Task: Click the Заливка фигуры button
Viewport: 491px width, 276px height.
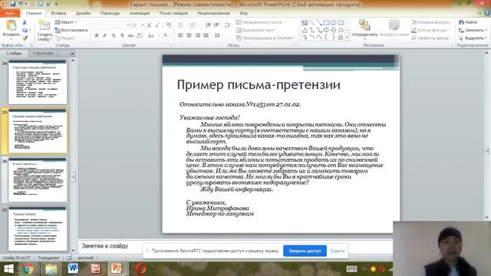Action: 431,22
